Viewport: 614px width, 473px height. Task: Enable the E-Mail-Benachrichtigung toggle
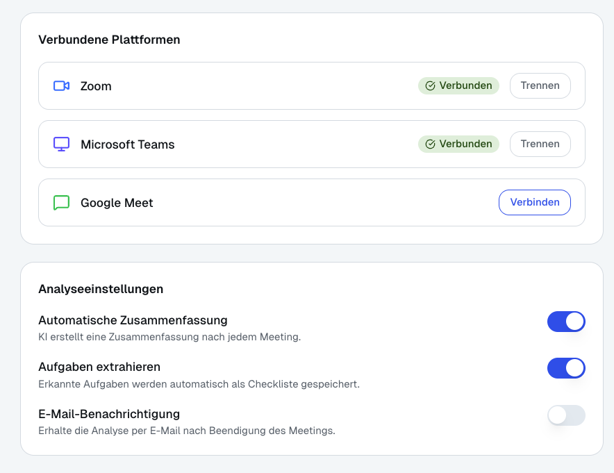566,415
